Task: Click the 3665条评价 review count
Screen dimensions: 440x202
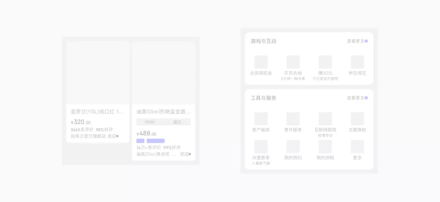Action: (x=82, y=129)
